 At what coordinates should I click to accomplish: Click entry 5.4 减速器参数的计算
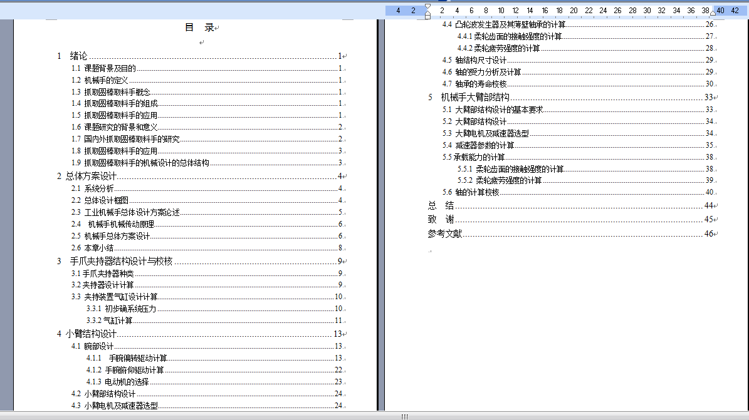point(579,145)
